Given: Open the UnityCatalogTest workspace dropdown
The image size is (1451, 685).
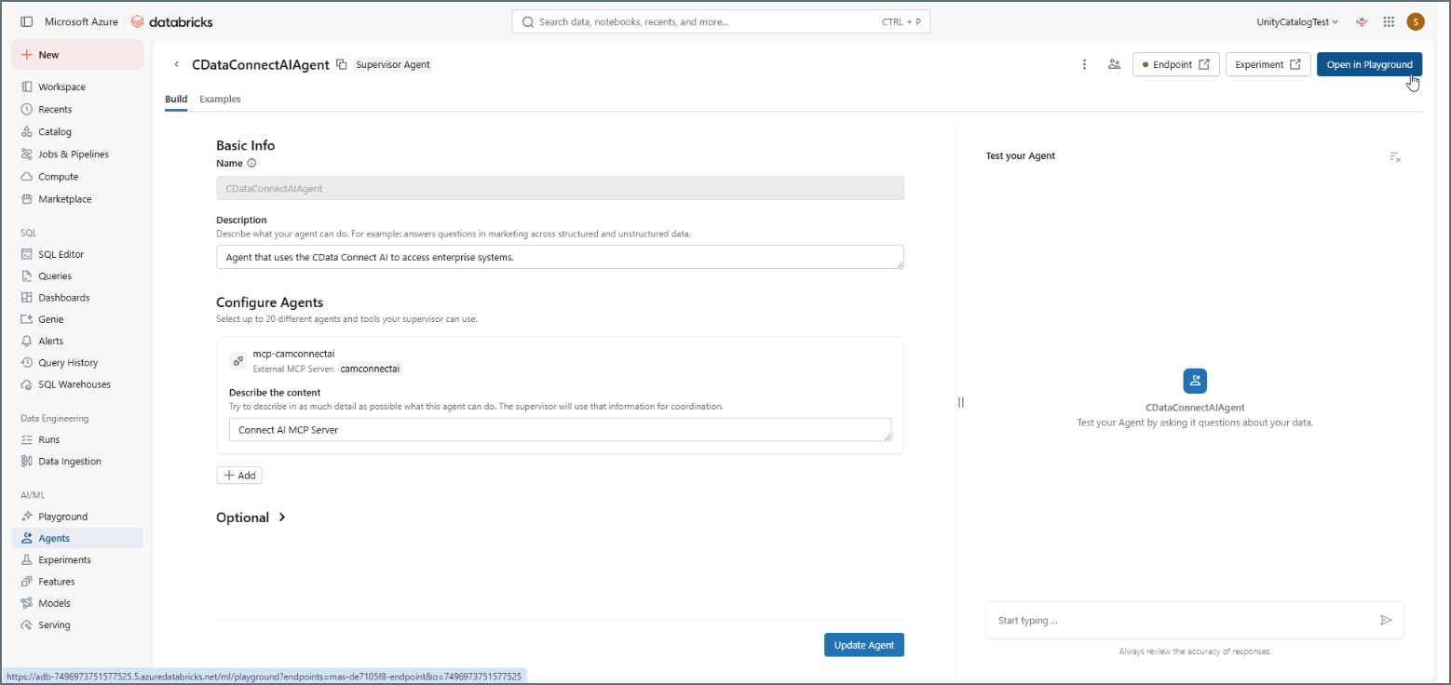Looking at the screenshot, I should tap(1297, 21).
